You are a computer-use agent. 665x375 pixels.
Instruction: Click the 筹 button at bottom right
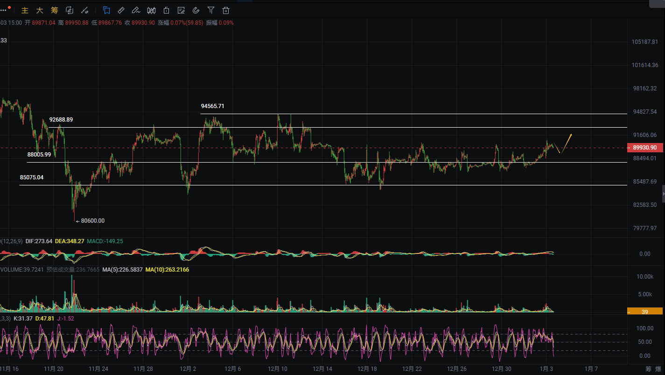pyautogui.click(x=648, y=369)
